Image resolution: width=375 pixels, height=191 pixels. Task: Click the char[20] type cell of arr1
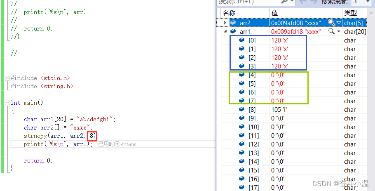tap(355, 31)
